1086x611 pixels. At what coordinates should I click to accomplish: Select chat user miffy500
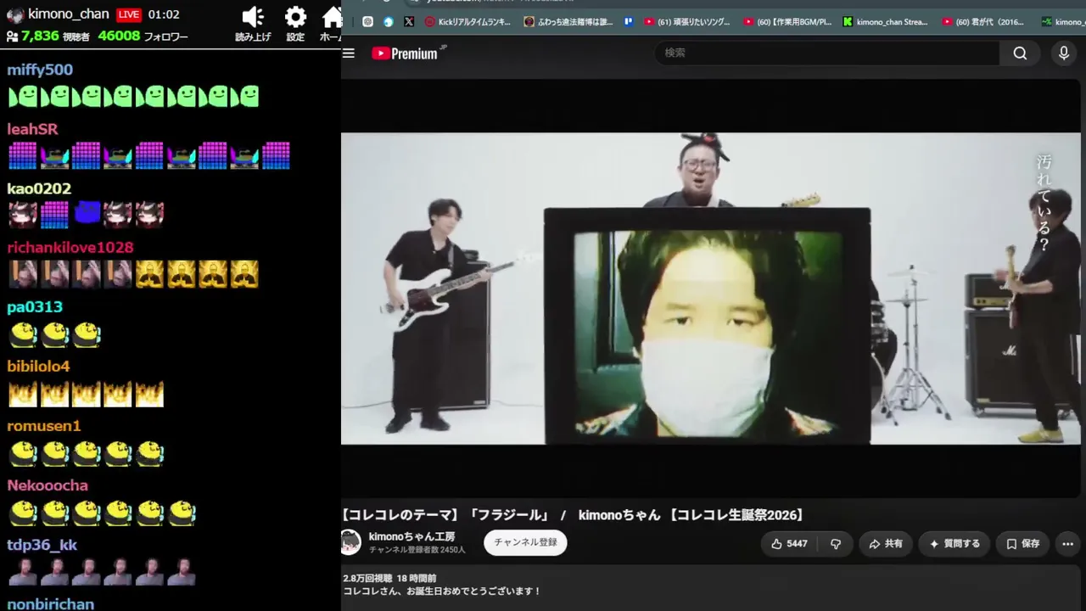pyautogui.click(x=40, y=70)
